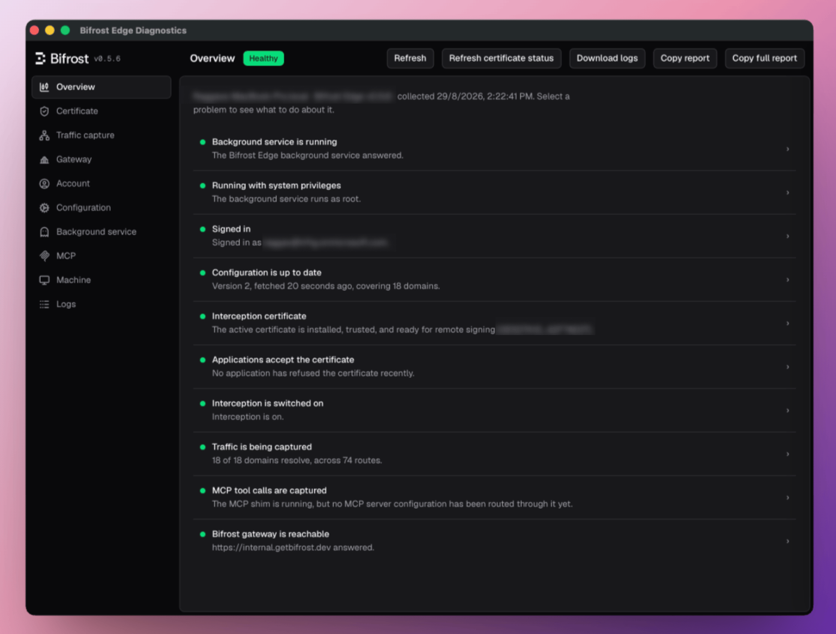The image size is (836, 634).
Task: Click the Download logs button
Action: pyautogui.click(x=607, y=58)
